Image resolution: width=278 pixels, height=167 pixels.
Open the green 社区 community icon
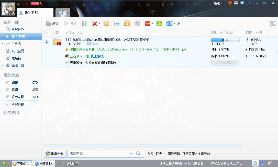(x=159, y=24)
